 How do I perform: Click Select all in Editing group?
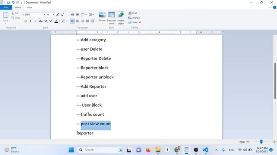pos(135,22)
